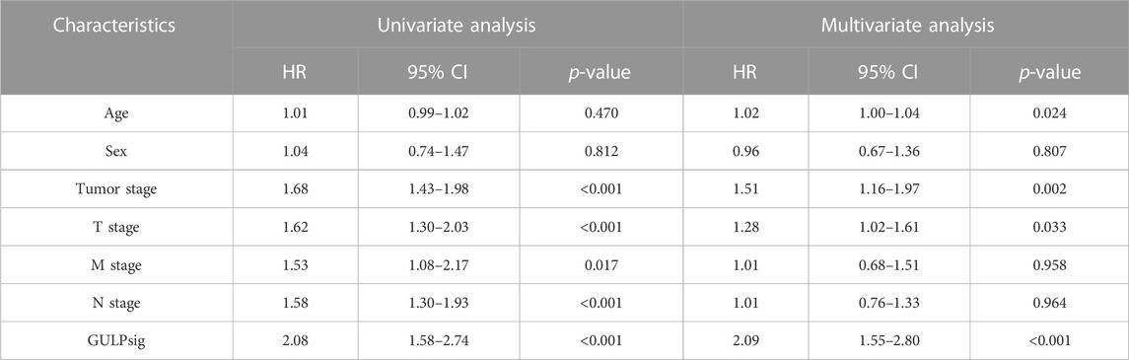The image size is (1129, 360).
Task: Select the M stage row label
Action: point(116,265)
